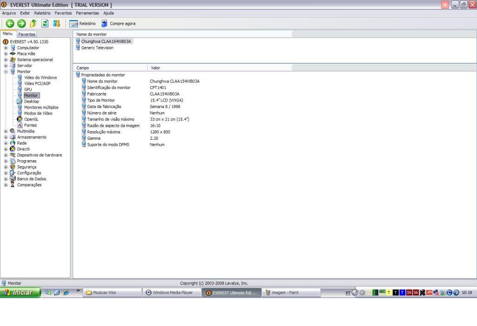Click the Fontes icon in the tree
Viewport: 477px width, 326px height.
(x=20, y=125)
